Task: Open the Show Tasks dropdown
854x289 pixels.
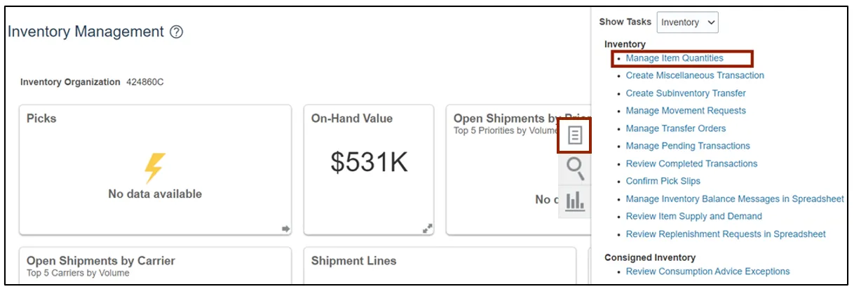Action: (x=687, y=22)
